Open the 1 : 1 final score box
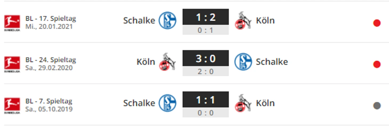Image resolution: width=389 pixels, height=126 pixels. (x=206, y=100)
